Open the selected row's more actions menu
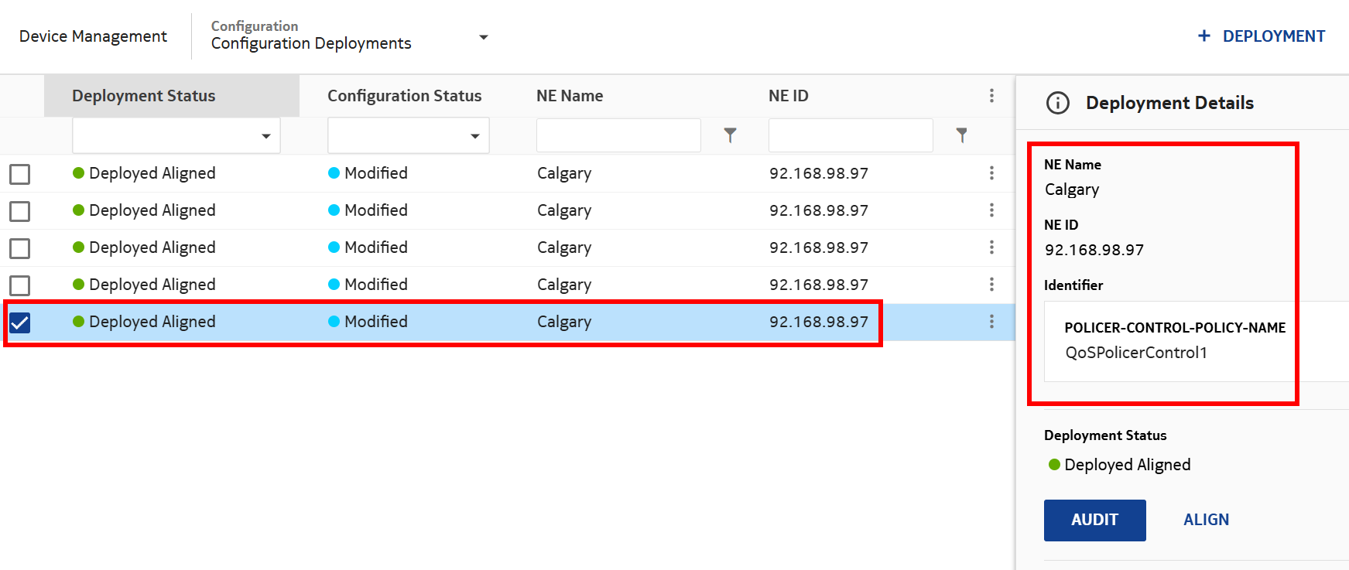 (x=991, y=322)
